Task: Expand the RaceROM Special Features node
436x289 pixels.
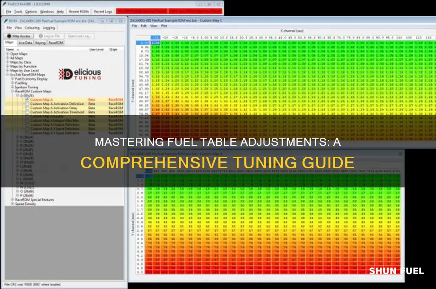Action: [12, 200]
